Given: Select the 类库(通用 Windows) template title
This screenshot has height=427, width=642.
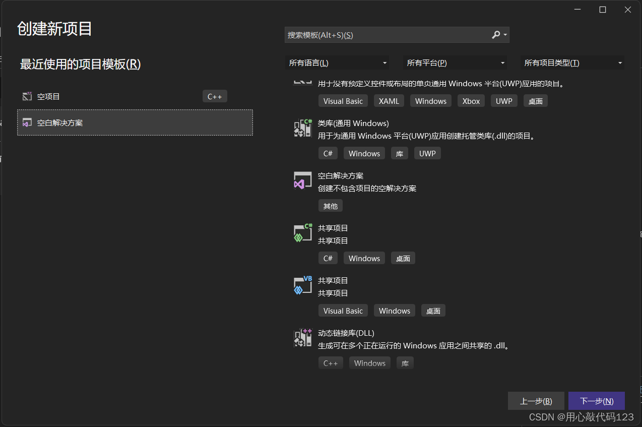Looking at the screenshot, I should point(353,124).
